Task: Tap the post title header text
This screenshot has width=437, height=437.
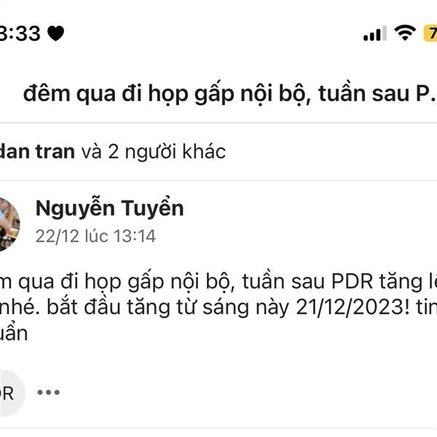Action: point(229,94)
